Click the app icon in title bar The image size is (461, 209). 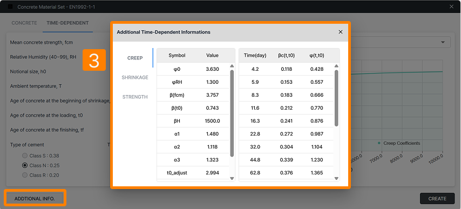click(x=10, y=6)
